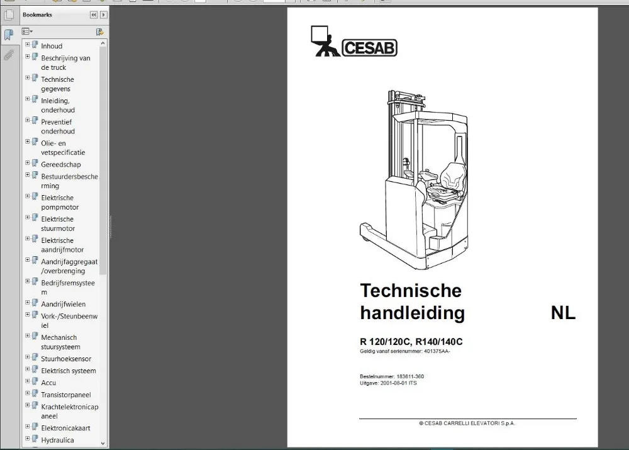Click the Bestelnummer: 183611-360 line
Viewport: 629px width, 450px height.
click(392, 376)
